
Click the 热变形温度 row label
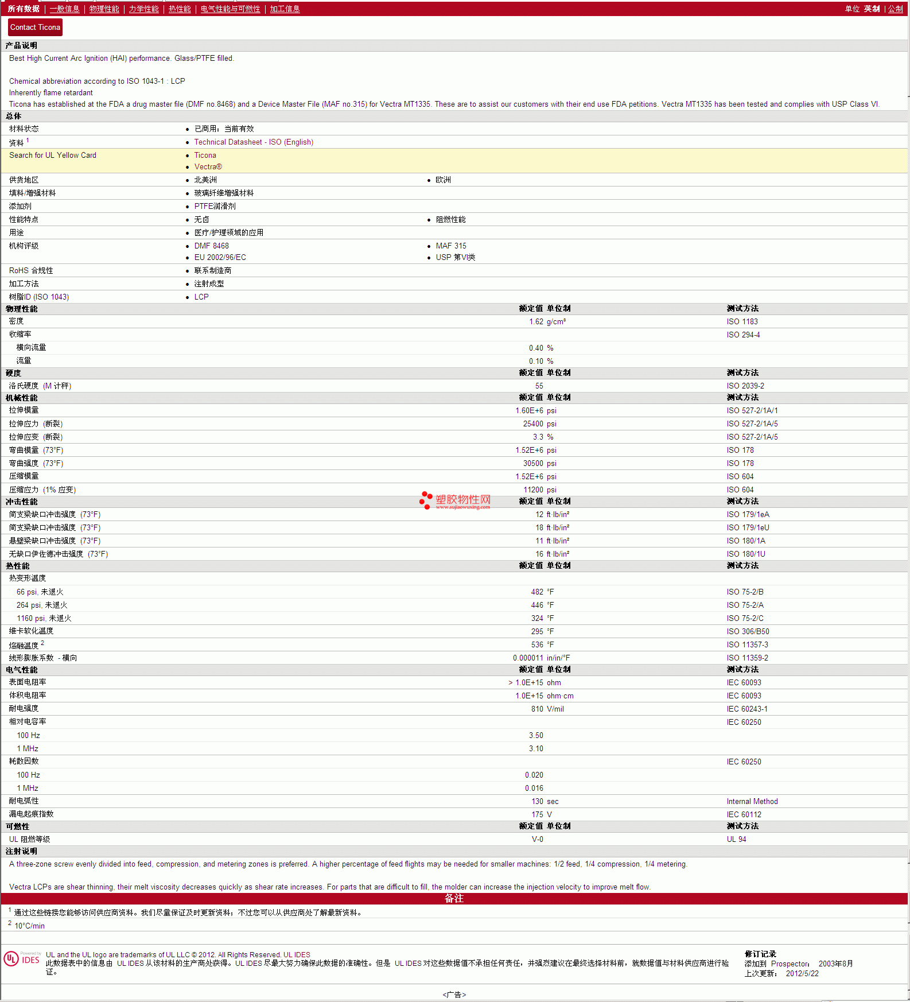[27, 578]
